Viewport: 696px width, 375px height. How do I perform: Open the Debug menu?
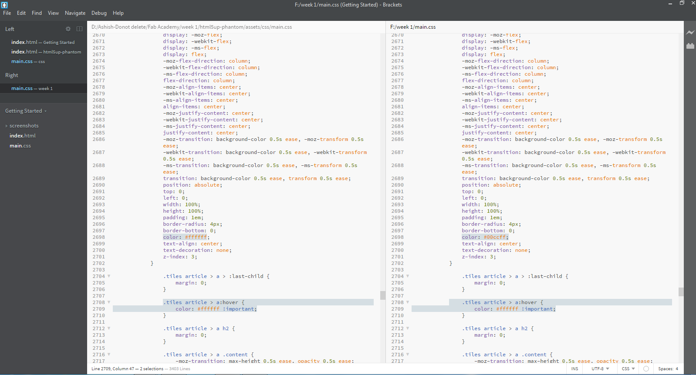99,13
